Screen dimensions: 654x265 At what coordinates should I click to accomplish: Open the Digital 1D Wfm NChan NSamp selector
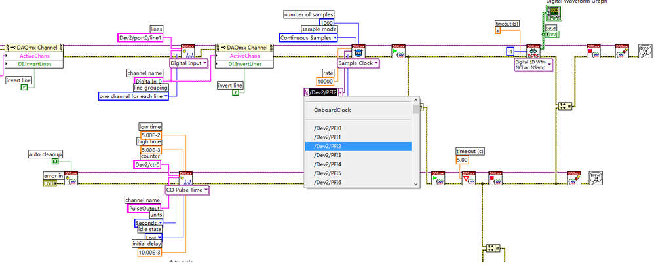pos(533,65)
